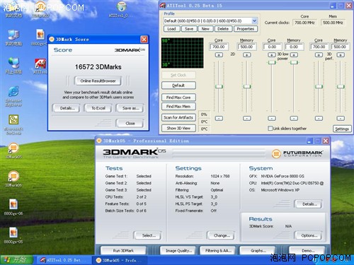354x265 pixels.
Task: Click Run 3DMark button
Action: 123,251
